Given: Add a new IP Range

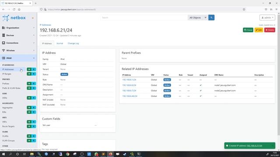Looking at the screenshot, I should (x=29, y=74).
